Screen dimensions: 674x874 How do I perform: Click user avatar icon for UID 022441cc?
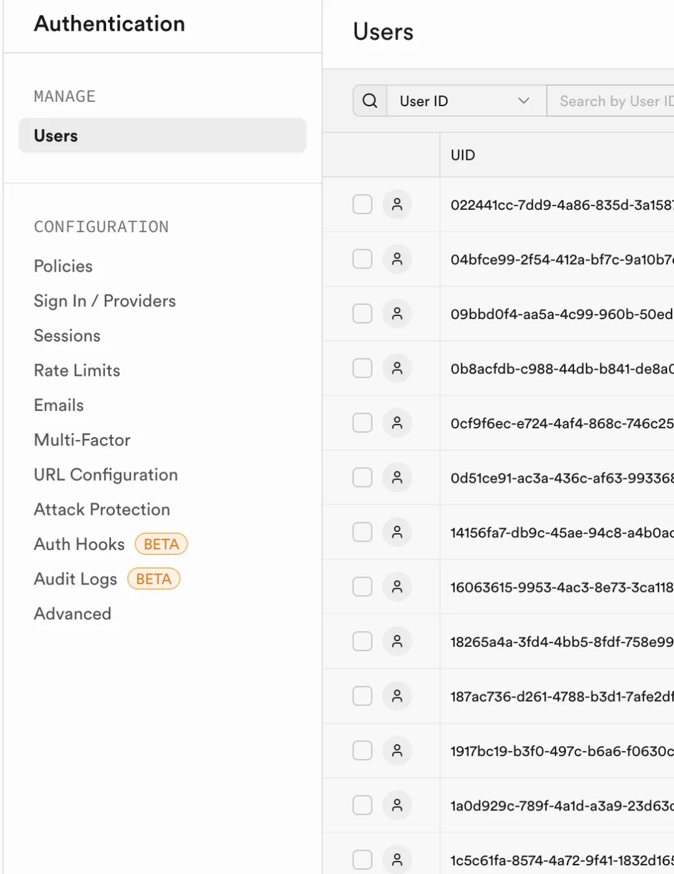tap(397, 205)
